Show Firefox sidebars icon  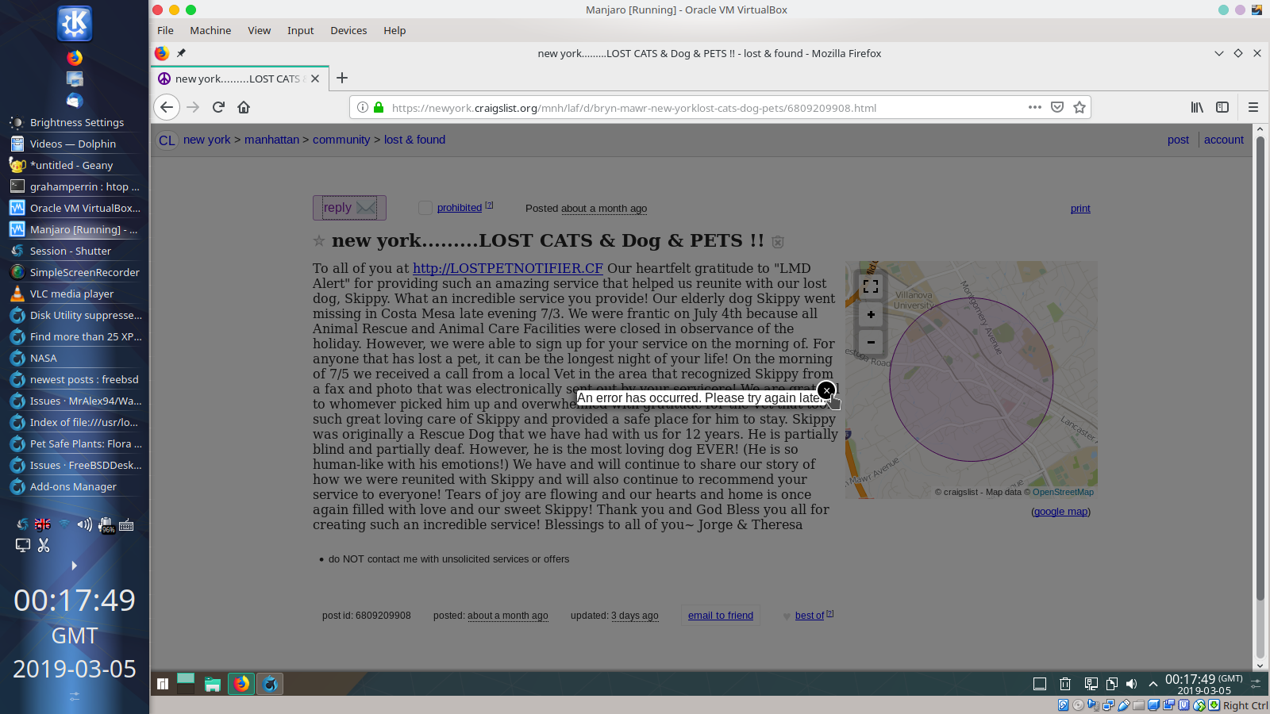click(x=1222, y=107)
